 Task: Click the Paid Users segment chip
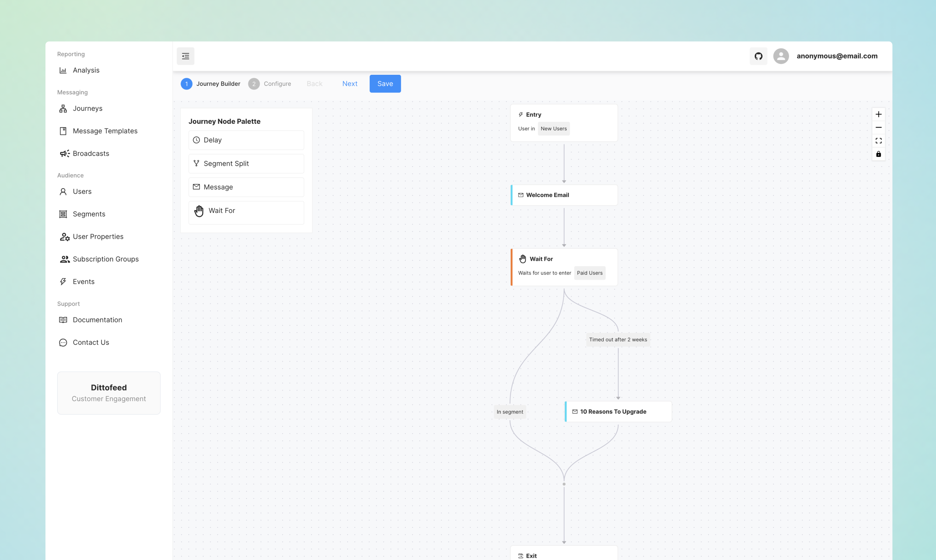click(x=590, y=273)
